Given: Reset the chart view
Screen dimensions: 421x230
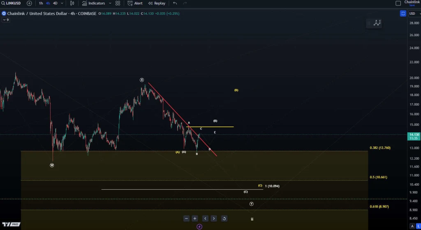Looking at the screenshot, I should click(x=224, y=218).
